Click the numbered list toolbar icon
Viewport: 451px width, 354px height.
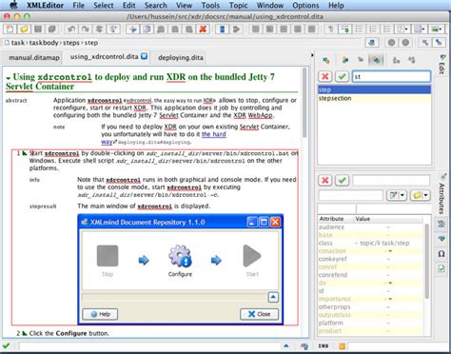tap(373, 29)
